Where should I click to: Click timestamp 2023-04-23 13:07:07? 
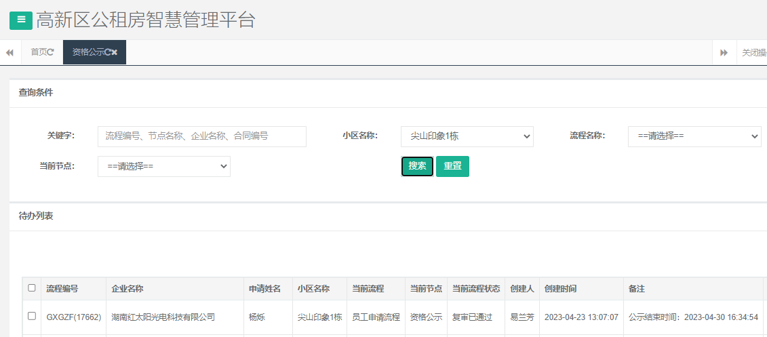click(581, 317)
